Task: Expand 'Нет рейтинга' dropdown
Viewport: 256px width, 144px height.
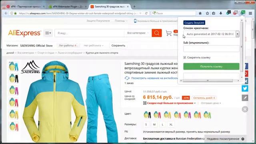Action: (93, 46)
